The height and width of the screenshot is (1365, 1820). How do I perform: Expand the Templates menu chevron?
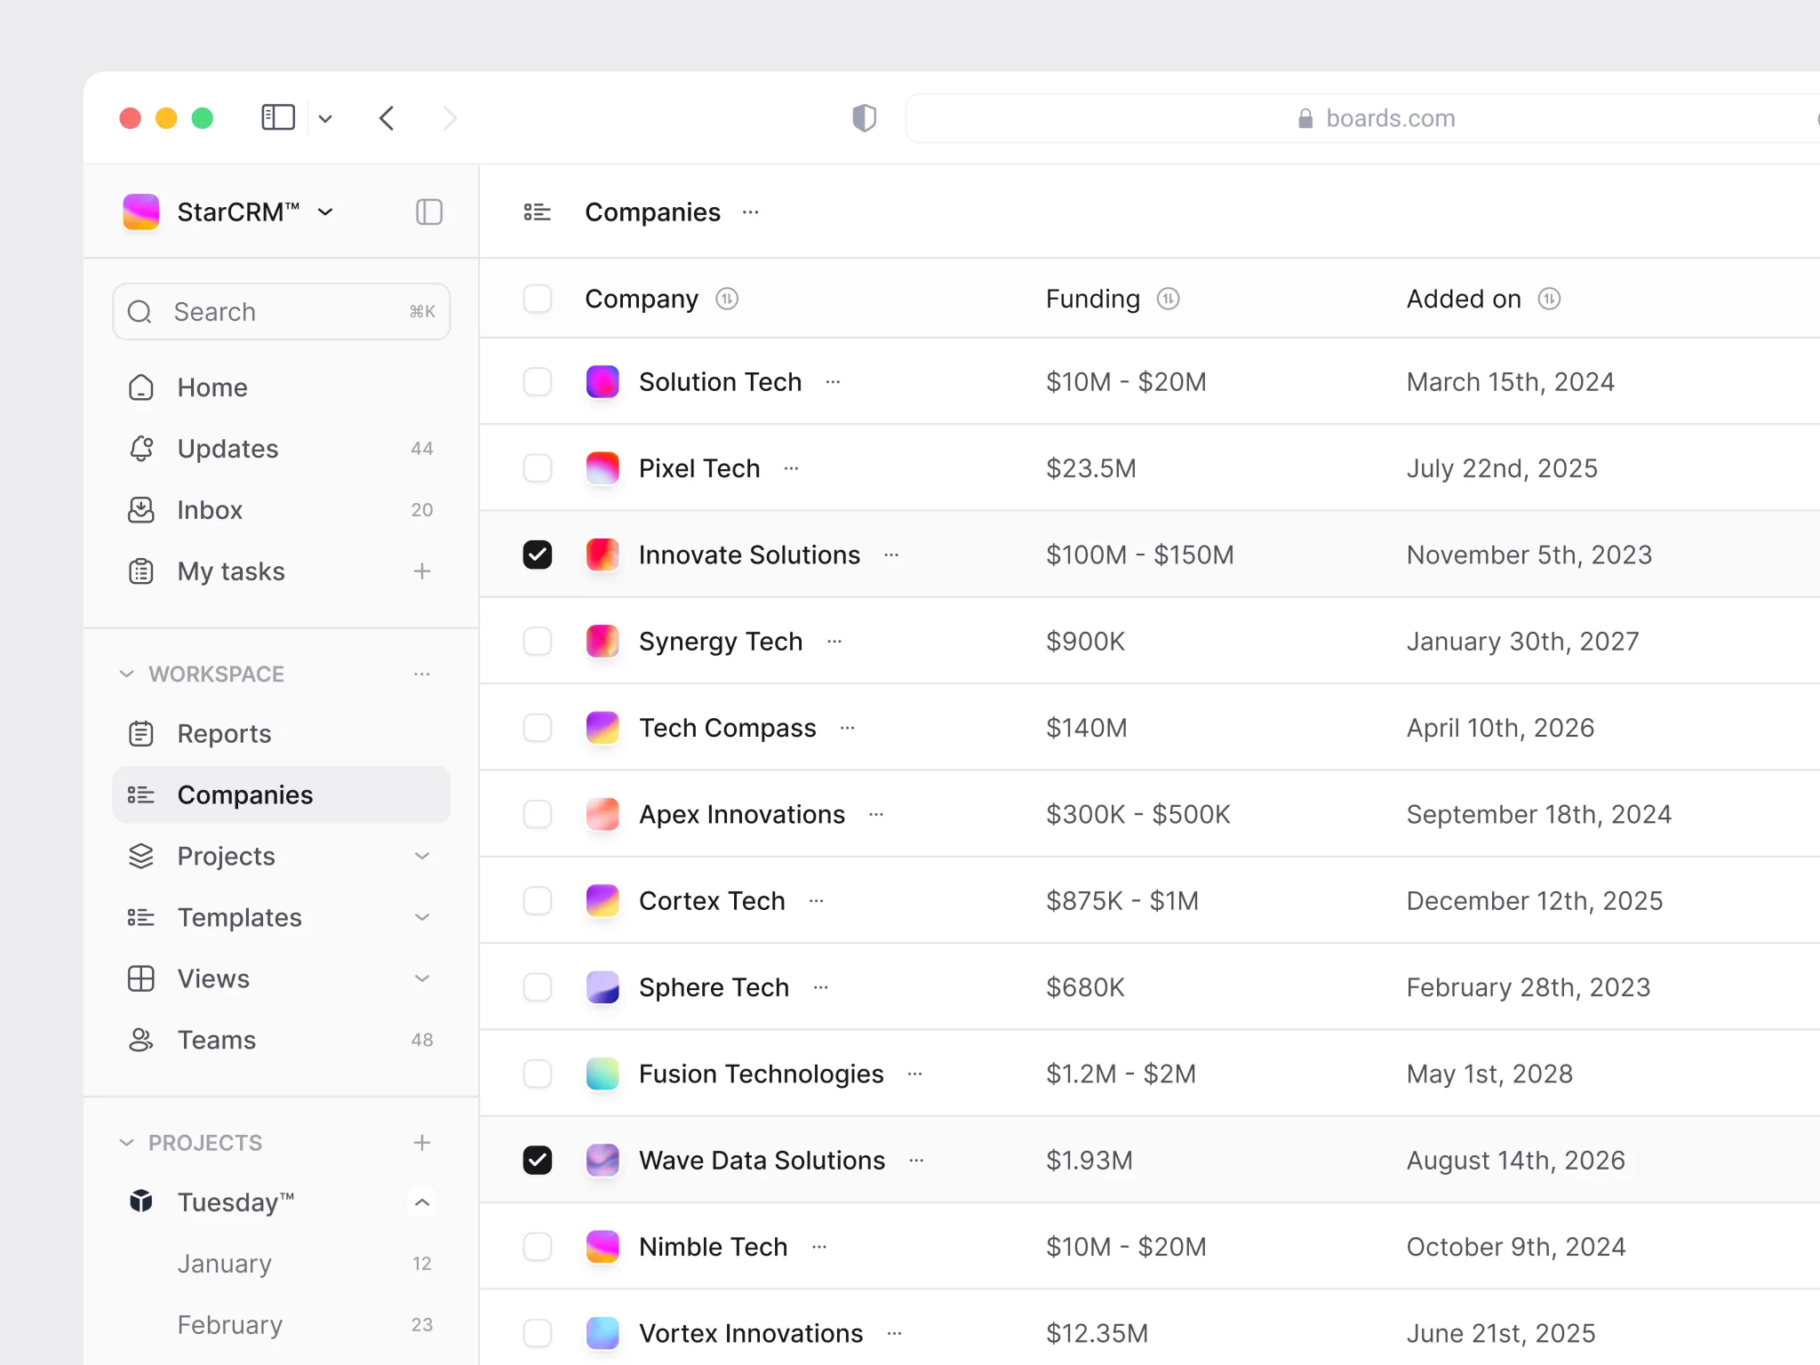422,917
